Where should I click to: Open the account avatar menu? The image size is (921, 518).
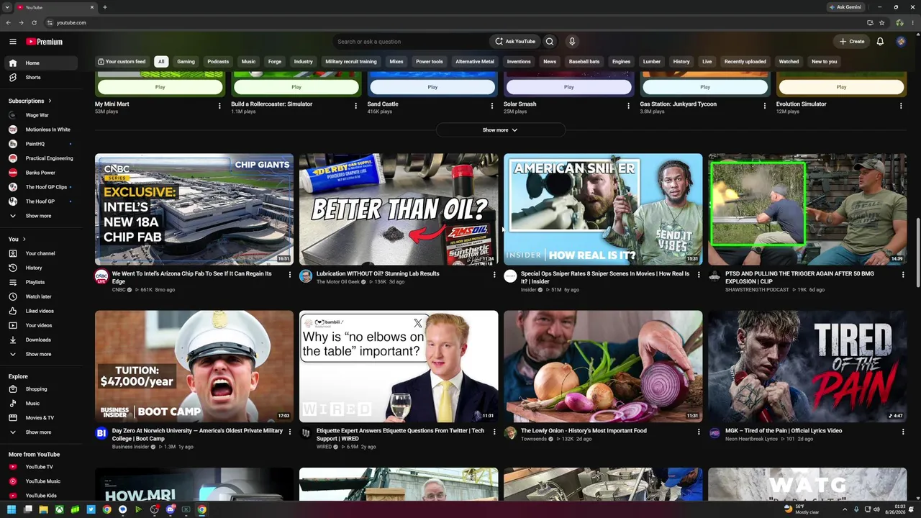pos(901,42)
